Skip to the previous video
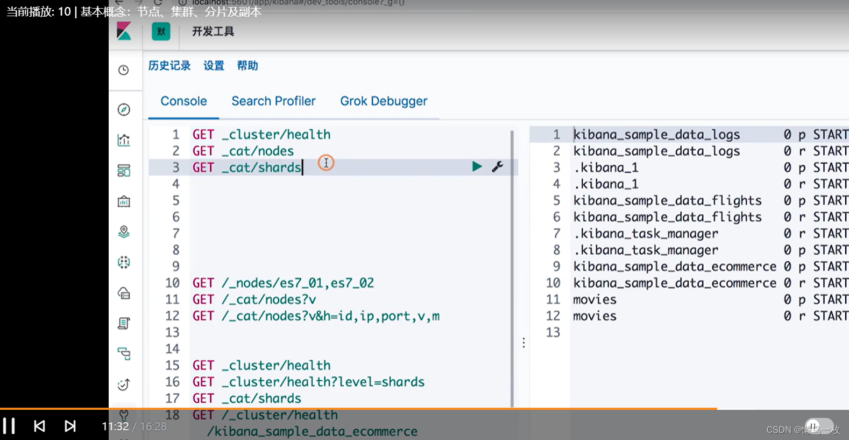 pos(39,426)
